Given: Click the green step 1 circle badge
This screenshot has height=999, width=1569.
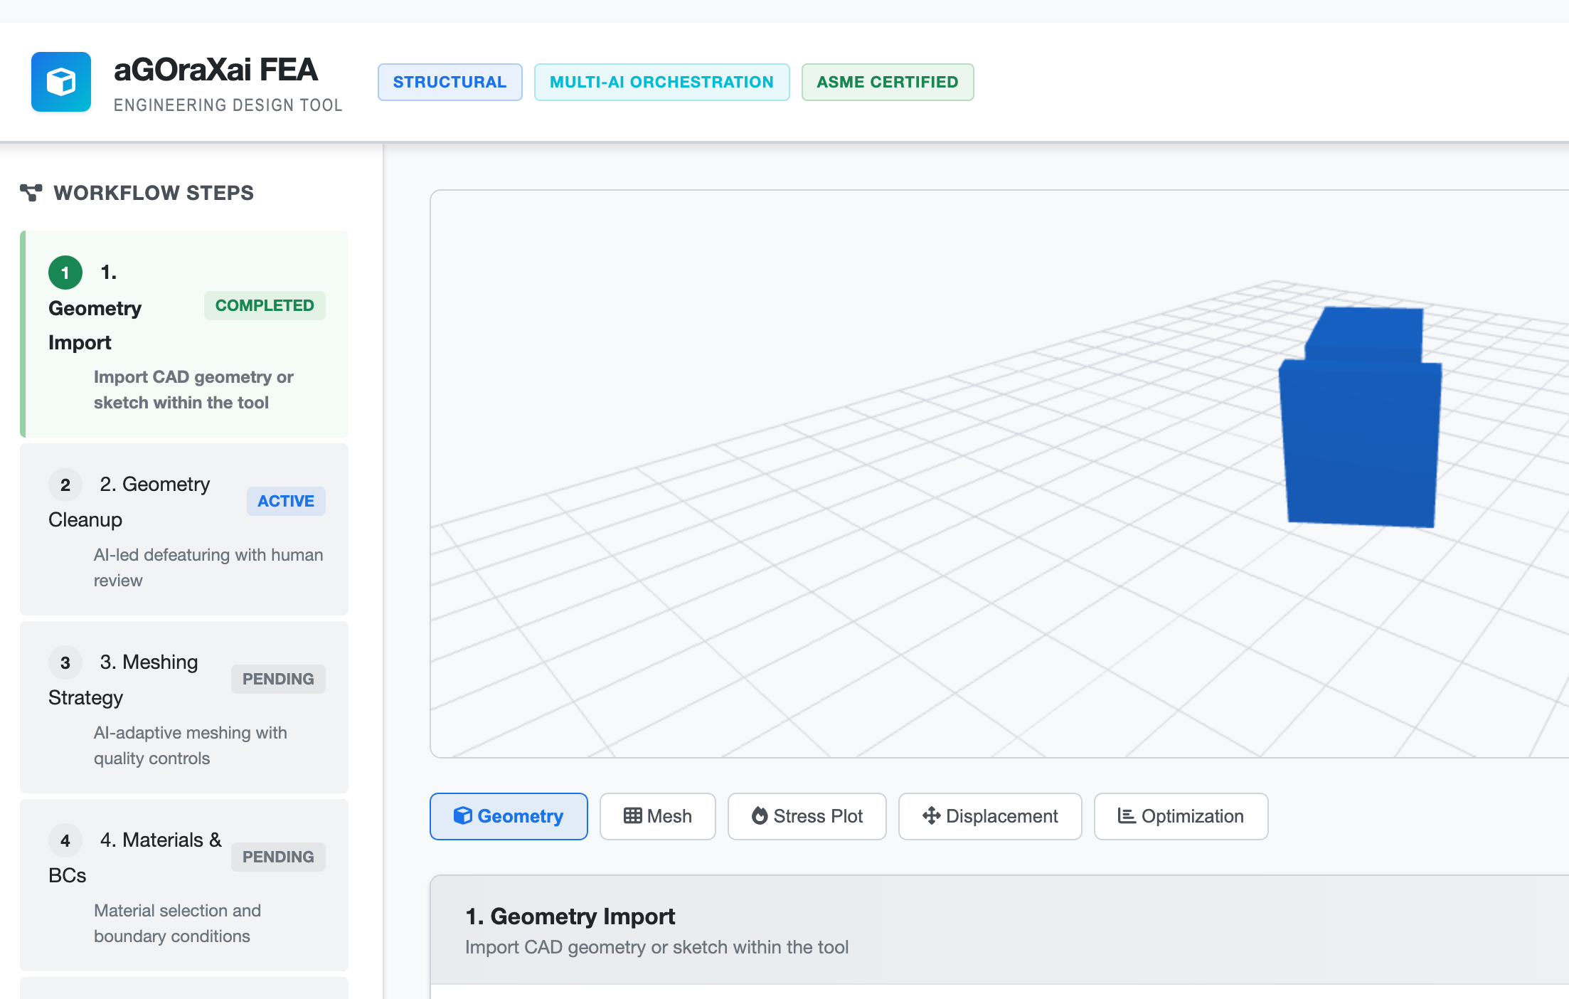Looking at the screenshot, I should coord(65,273).
